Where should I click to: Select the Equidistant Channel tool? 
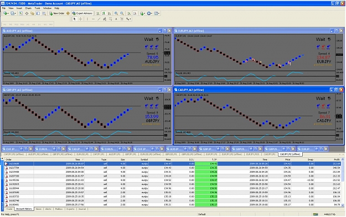105,19
